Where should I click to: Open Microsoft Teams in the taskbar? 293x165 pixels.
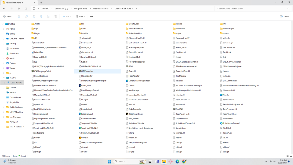tap(157, 161)
